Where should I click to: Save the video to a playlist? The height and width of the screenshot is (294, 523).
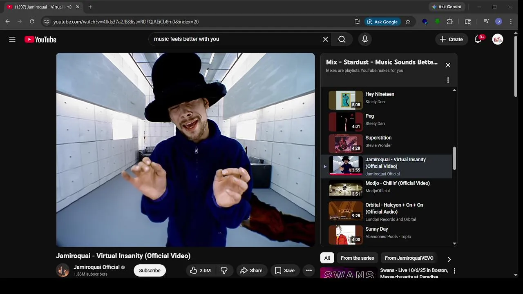point(285,270)
